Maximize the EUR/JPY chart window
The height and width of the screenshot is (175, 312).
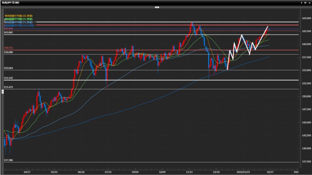(305, 2)
